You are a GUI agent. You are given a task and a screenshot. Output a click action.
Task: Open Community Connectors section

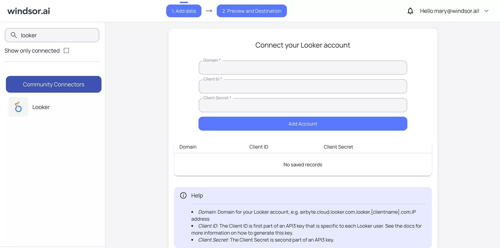(x=54, y=84)
